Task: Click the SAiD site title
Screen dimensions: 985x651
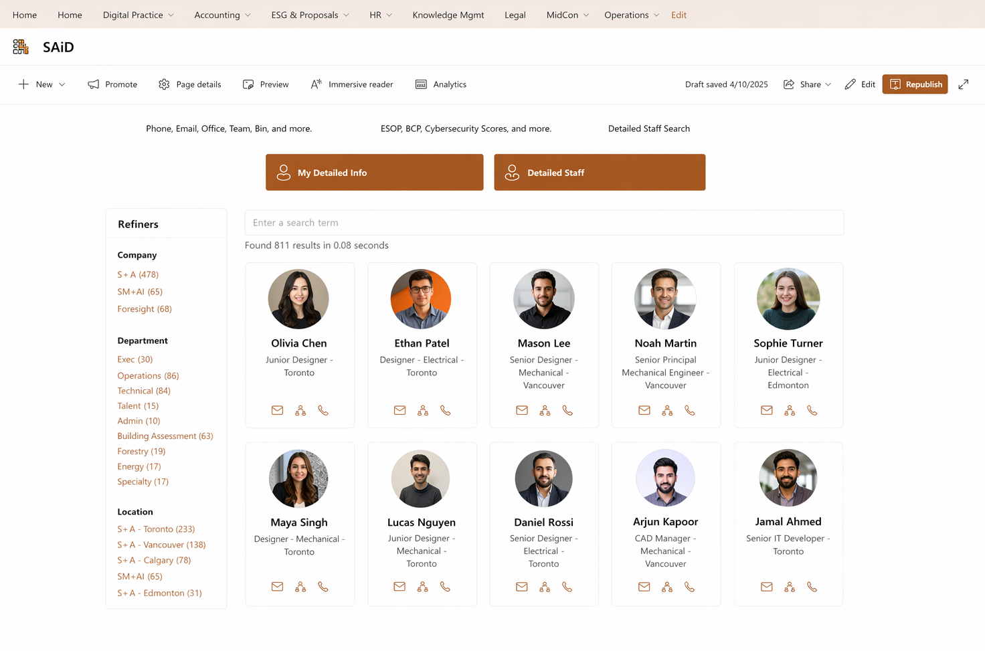Action: click(58, 47)
